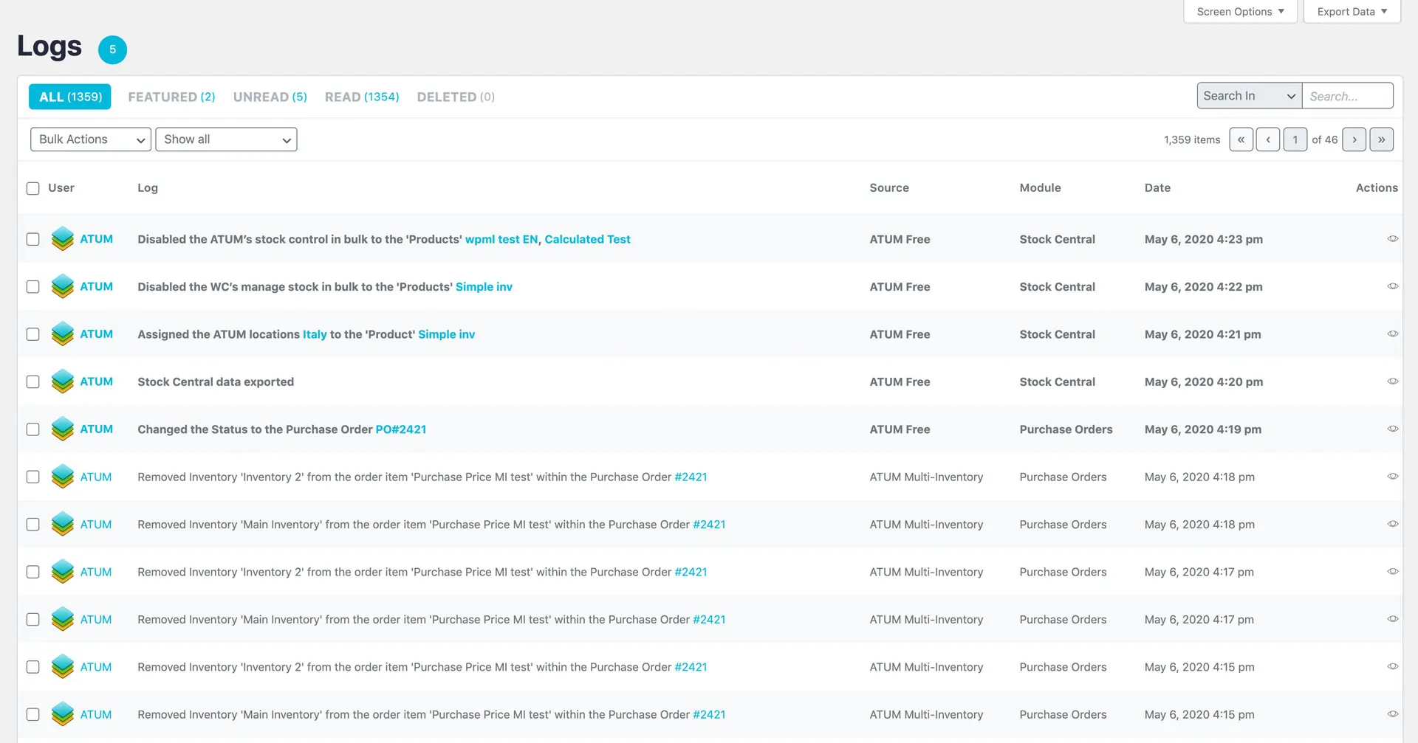Expand Screen Options panel
Screen dimensions: 1418x743
(x=1240, y=12)
